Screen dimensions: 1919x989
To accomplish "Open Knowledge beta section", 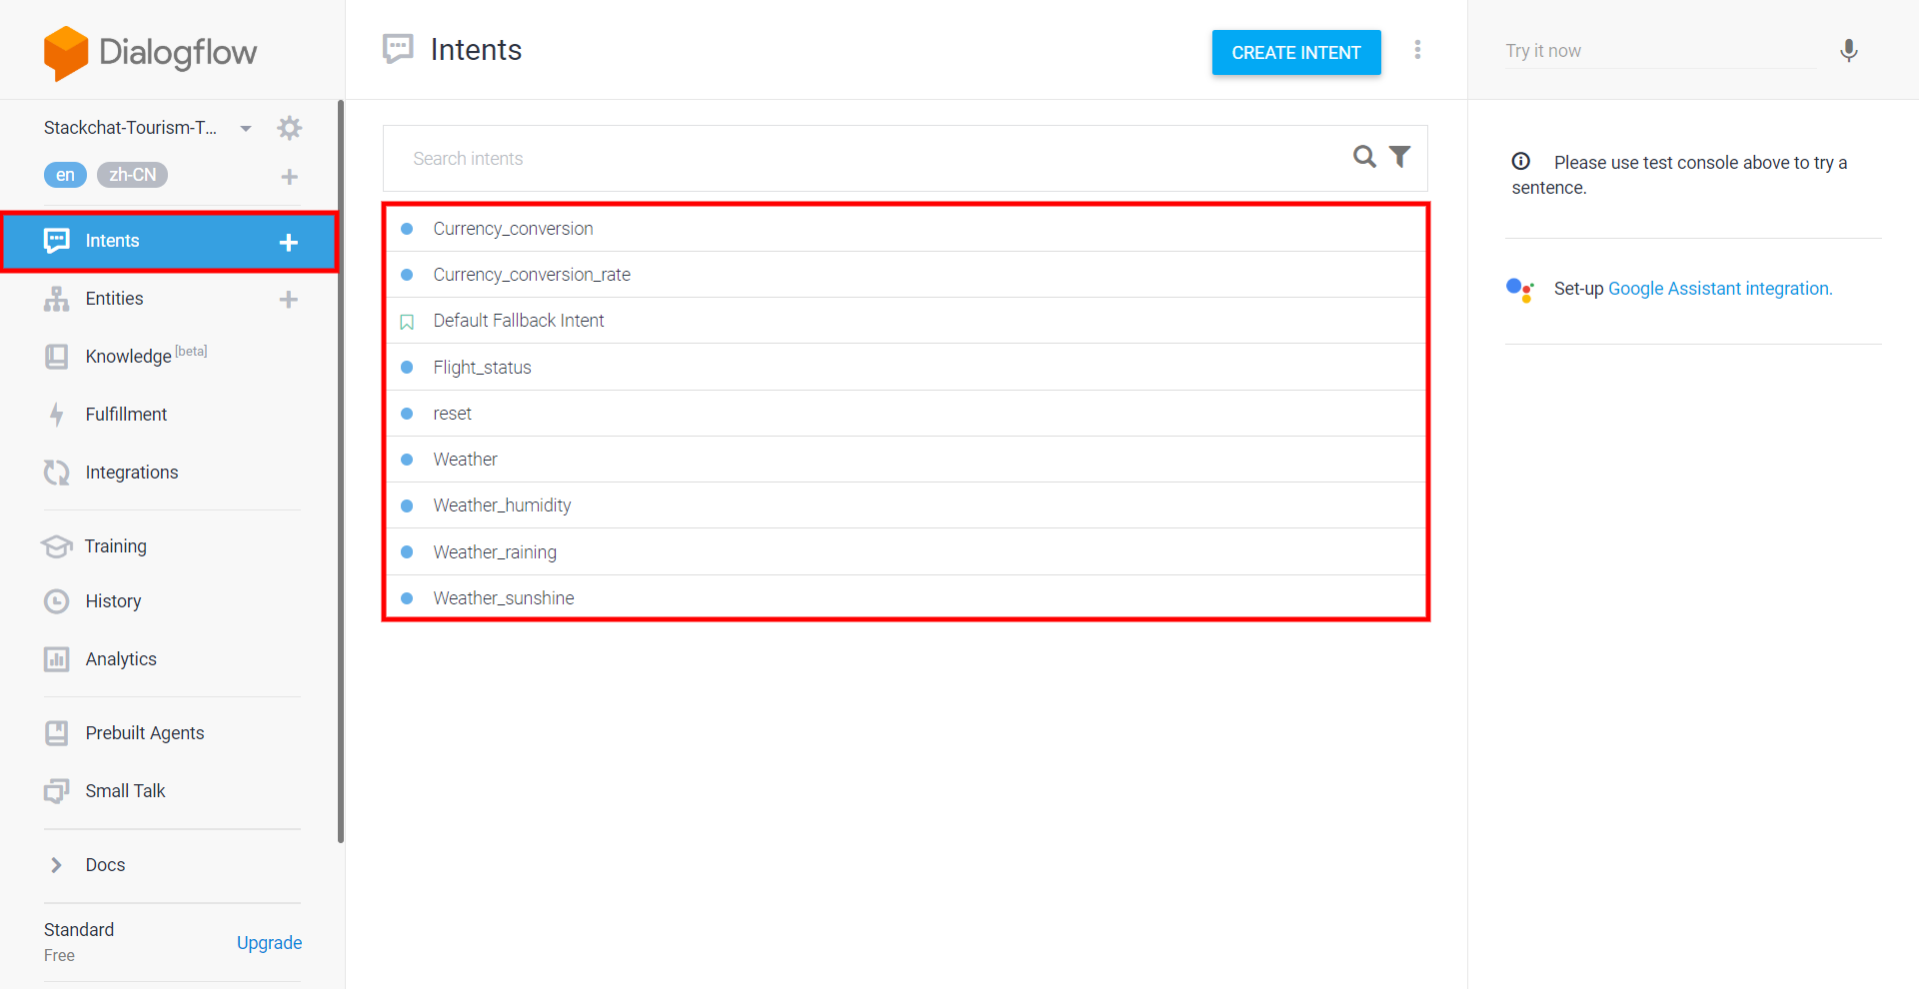I will (146, 356).
